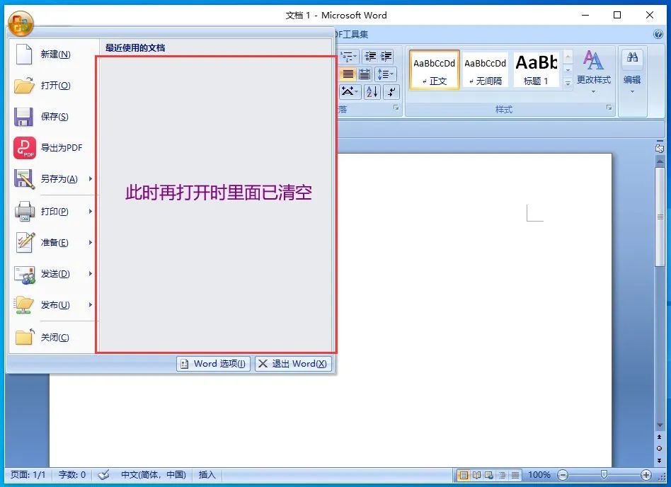Switch to overtype via 插入 indicator

coord(206,475)
